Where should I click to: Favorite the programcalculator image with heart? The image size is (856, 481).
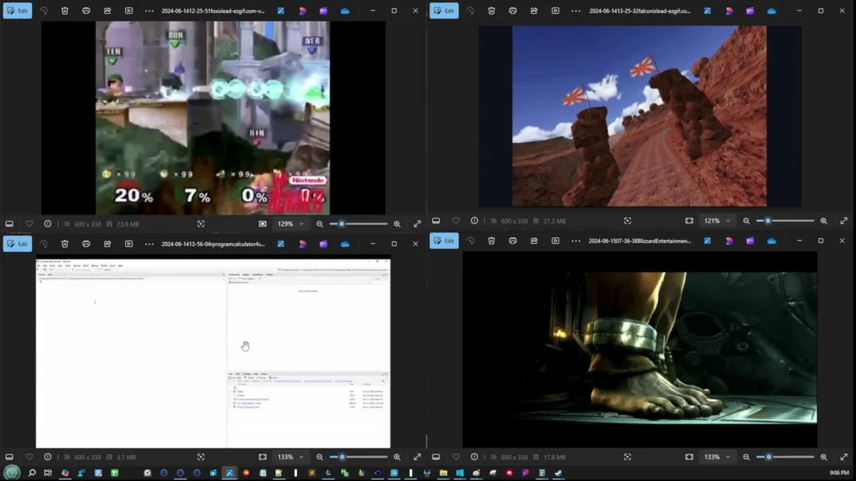[x=29, y=457]
